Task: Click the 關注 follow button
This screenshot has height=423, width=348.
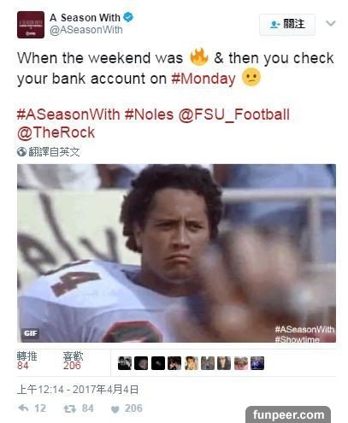Action: coord(287,25)
